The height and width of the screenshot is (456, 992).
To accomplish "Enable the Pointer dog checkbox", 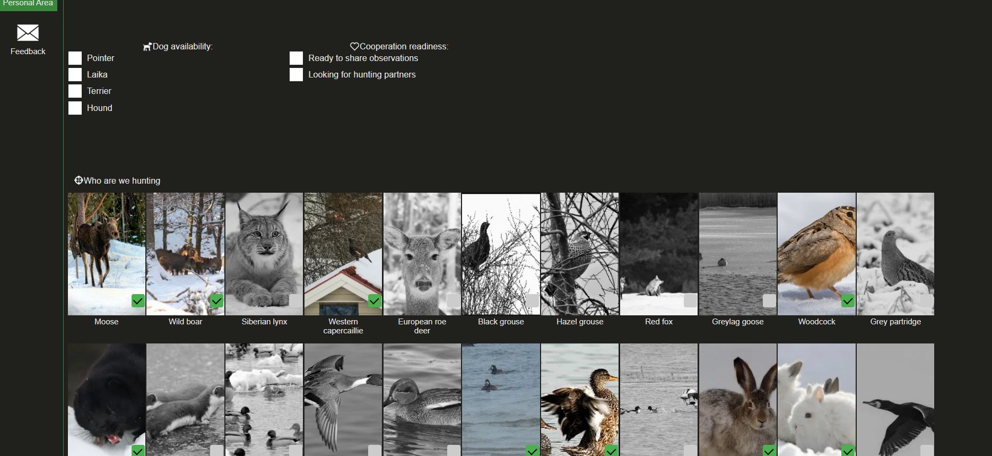I will click(x=75, y=58).
